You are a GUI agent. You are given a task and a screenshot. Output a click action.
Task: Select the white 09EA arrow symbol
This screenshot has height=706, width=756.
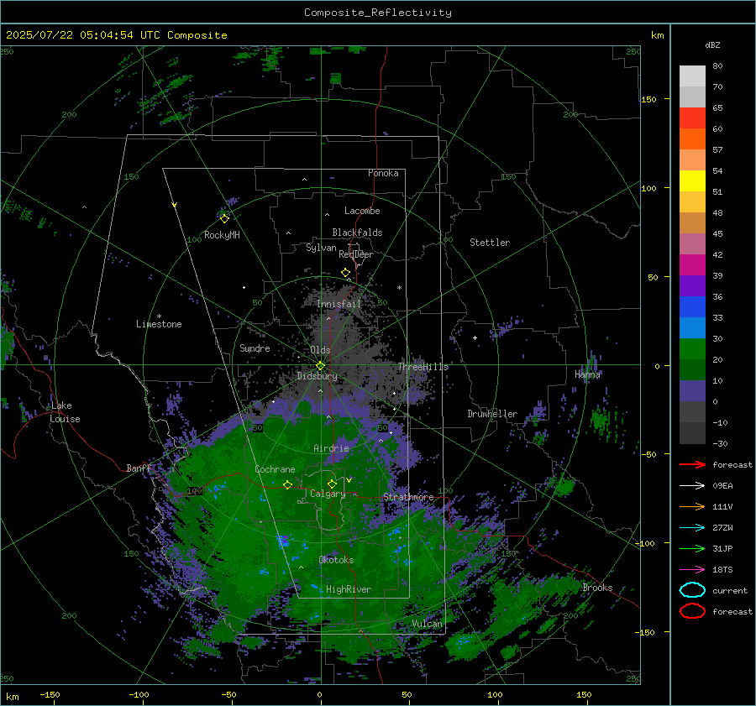click(x=692, y=486)
